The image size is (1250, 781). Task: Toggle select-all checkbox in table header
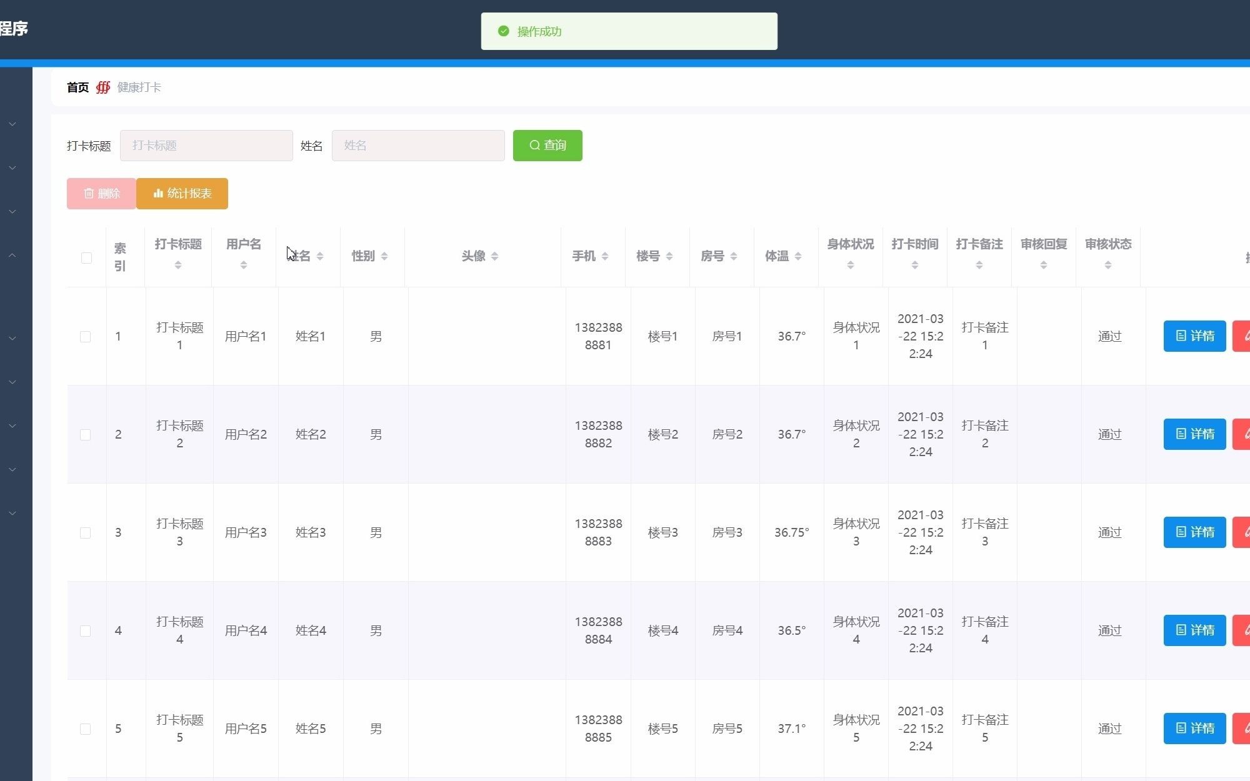(86, 258)
